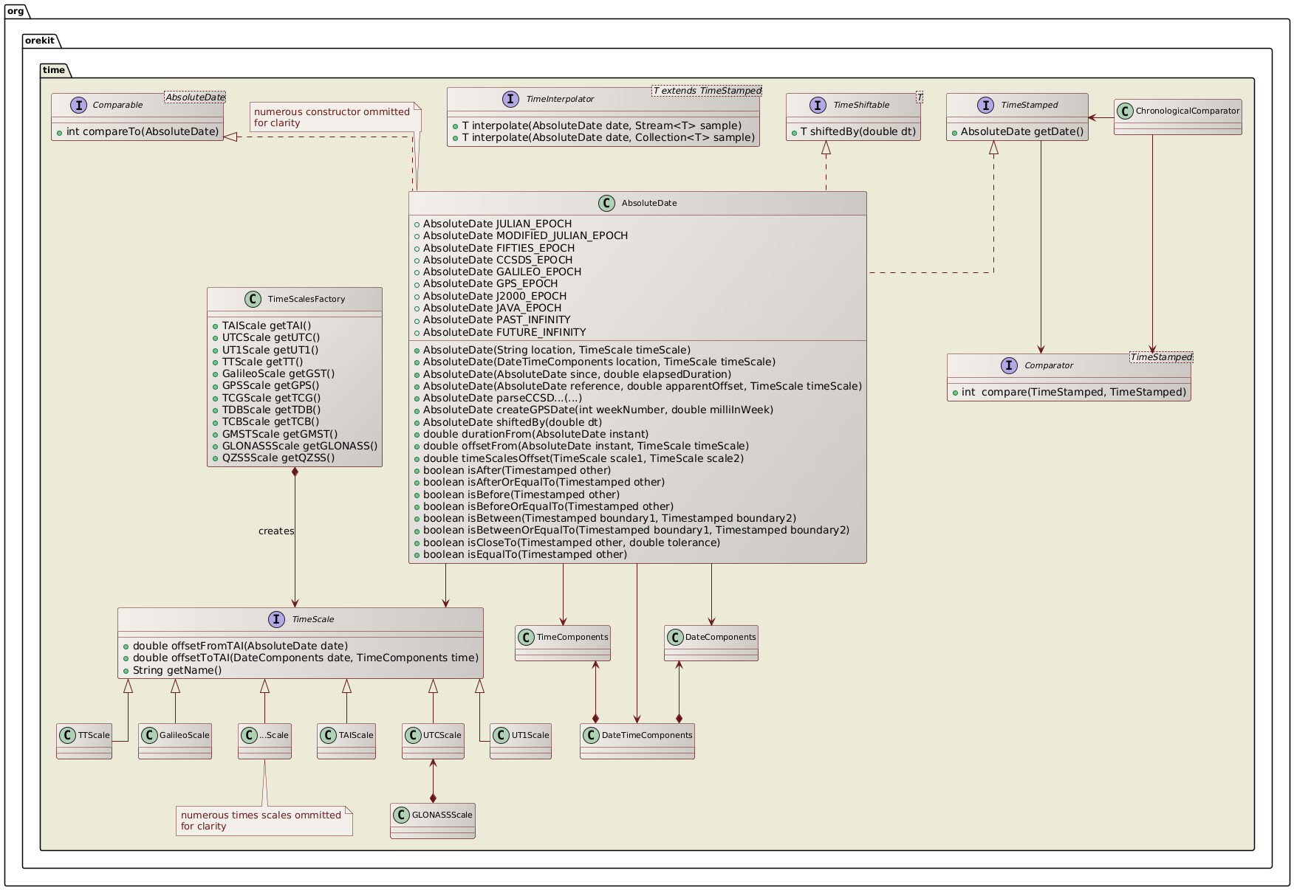Image resolution: width=1294 pixels, height=890 pixels.
Task: Select the TimeStamped interface icon
Action: [987, 105]
